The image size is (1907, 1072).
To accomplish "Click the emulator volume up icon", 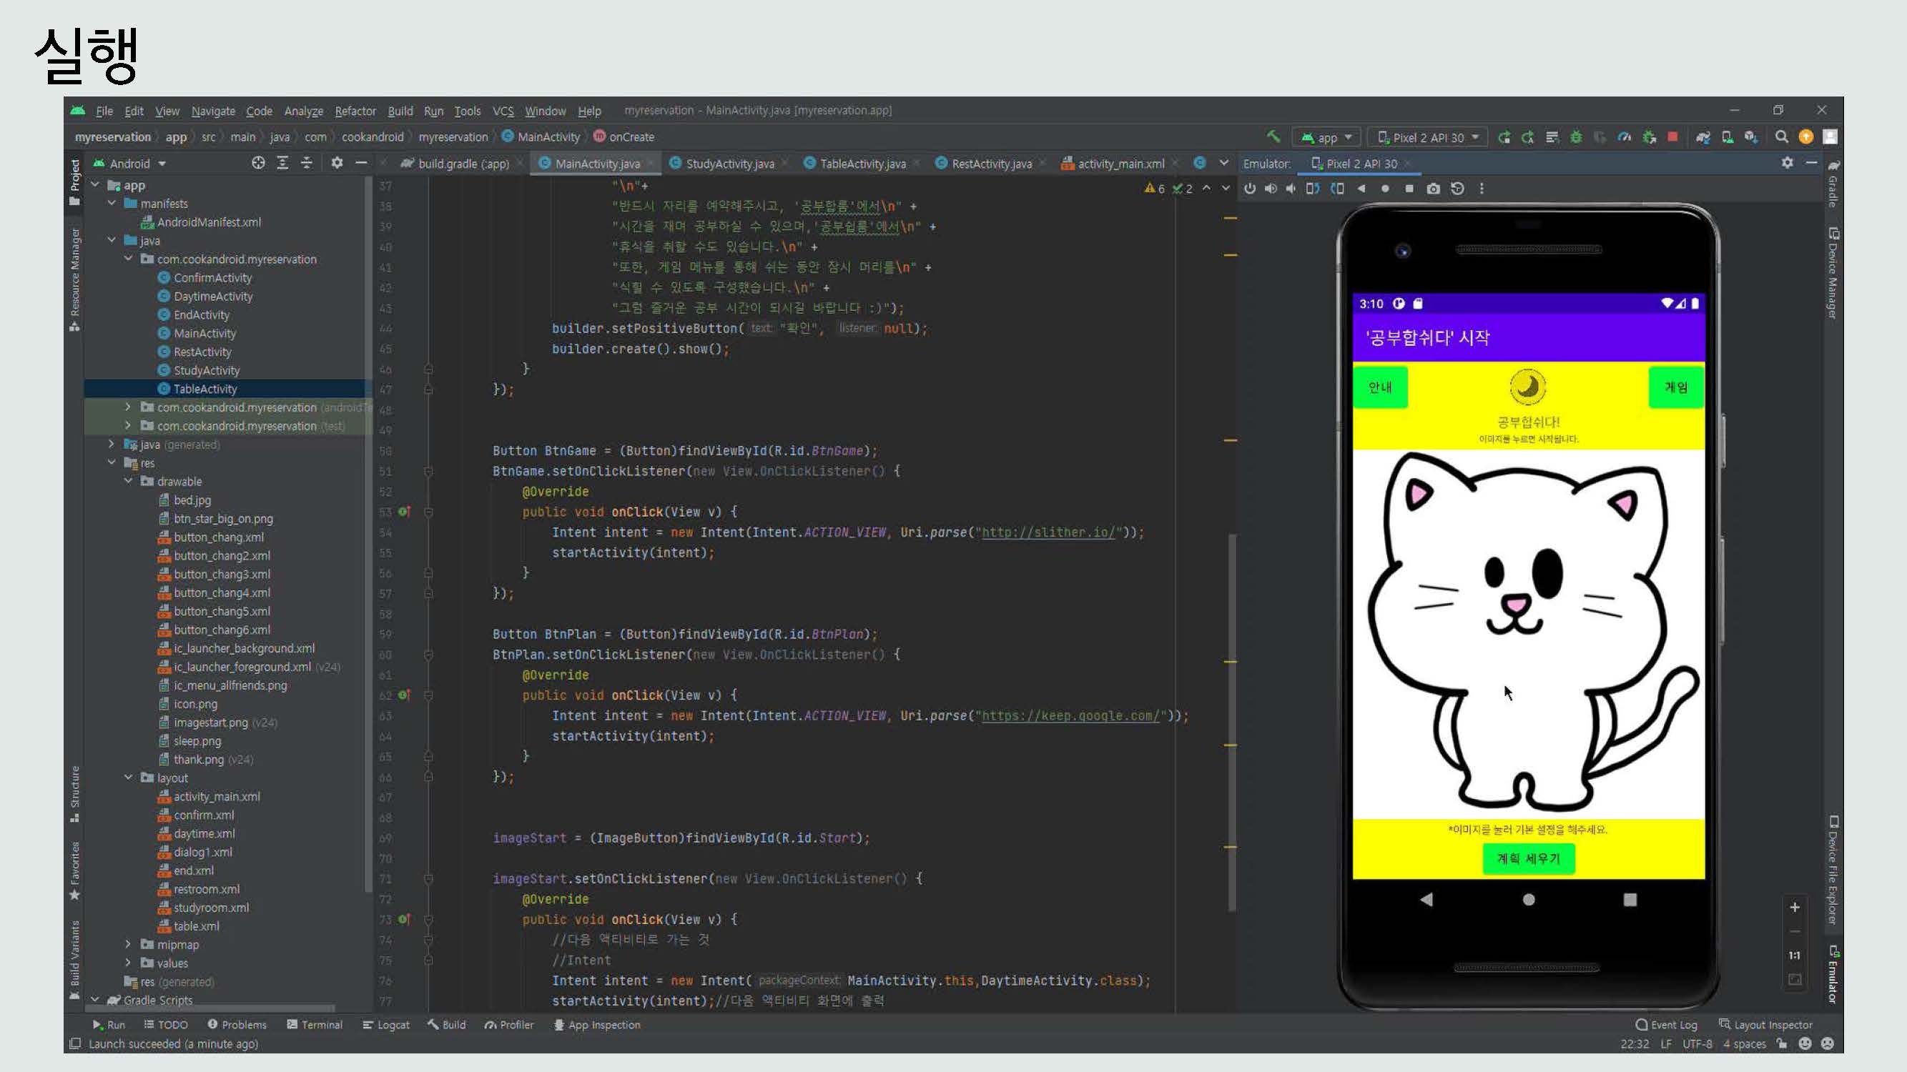I will point(1271,189).
